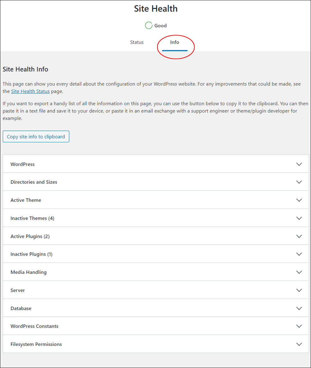Expand Directories and Sizes chevron
The height and width of the screenshot is (368, 311).
[x=299, y=182]
